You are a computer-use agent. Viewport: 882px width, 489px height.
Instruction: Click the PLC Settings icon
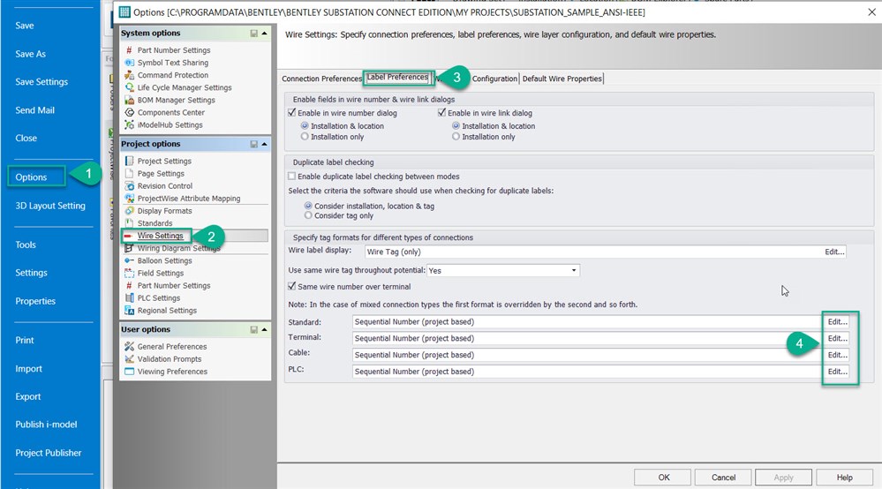coord(129,297)
